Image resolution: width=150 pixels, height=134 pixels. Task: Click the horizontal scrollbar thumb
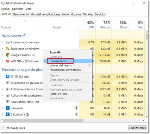point(43,120)
